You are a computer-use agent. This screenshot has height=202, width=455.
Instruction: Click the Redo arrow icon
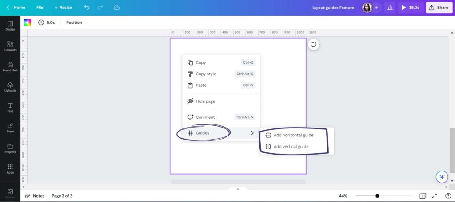(100, 8)
